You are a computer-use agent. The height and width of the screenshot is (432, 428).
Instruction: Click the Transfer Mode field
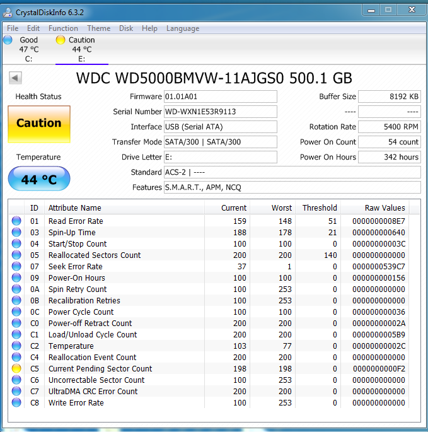(221, 142)
